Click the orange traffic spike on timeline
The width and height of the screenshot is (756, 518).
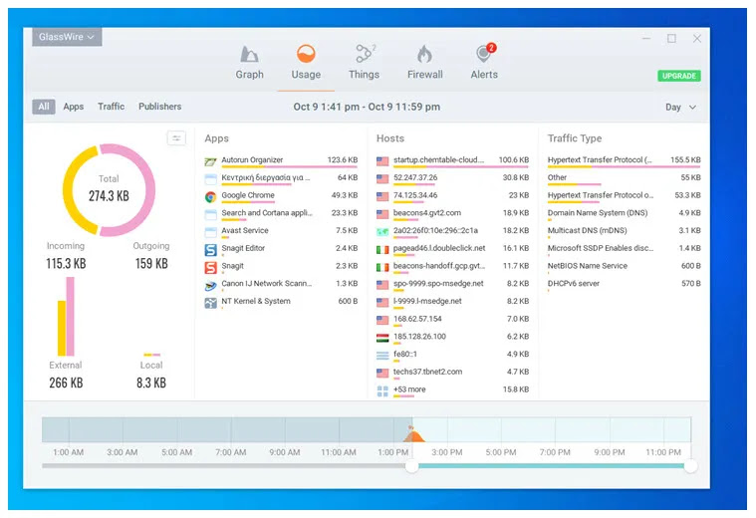(413, 435)
